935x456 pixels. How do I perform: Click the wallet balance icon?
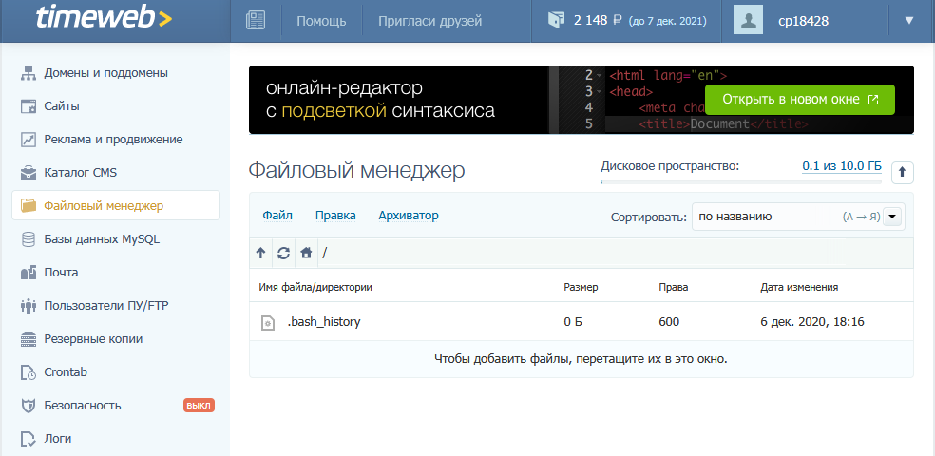556,20
